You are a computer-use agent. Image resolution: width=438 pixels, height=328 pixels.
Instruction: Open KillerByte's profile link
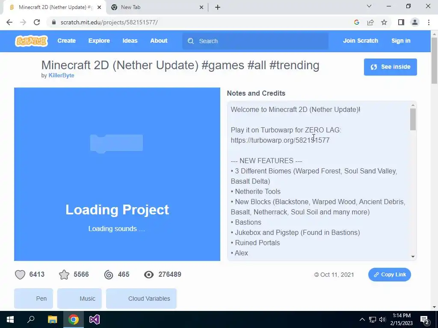(x=62, y=76)
